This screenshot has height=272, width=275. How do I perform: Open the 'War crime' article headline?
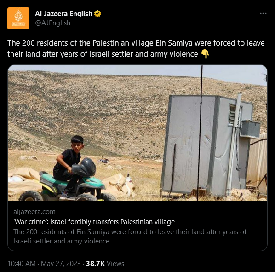pyautogui.click(x=94, y=222)
